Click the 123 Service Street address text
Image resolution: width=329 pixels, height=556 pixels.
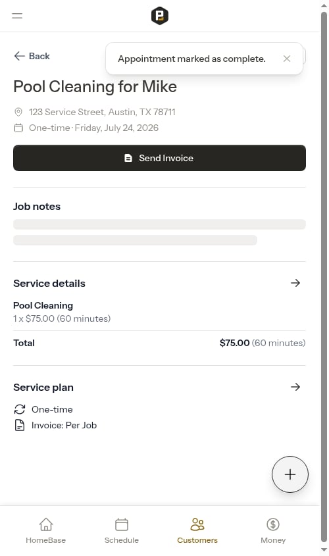(102, 112)
